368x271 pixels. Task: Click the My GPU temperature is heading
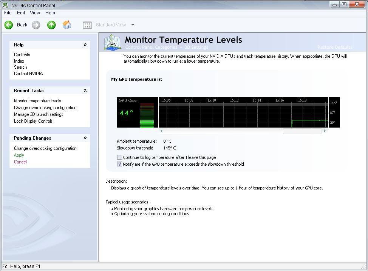point(137,80)
